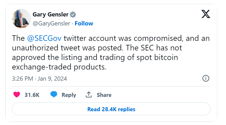Click the 3:26 PM tweet time

click(22, 79)
